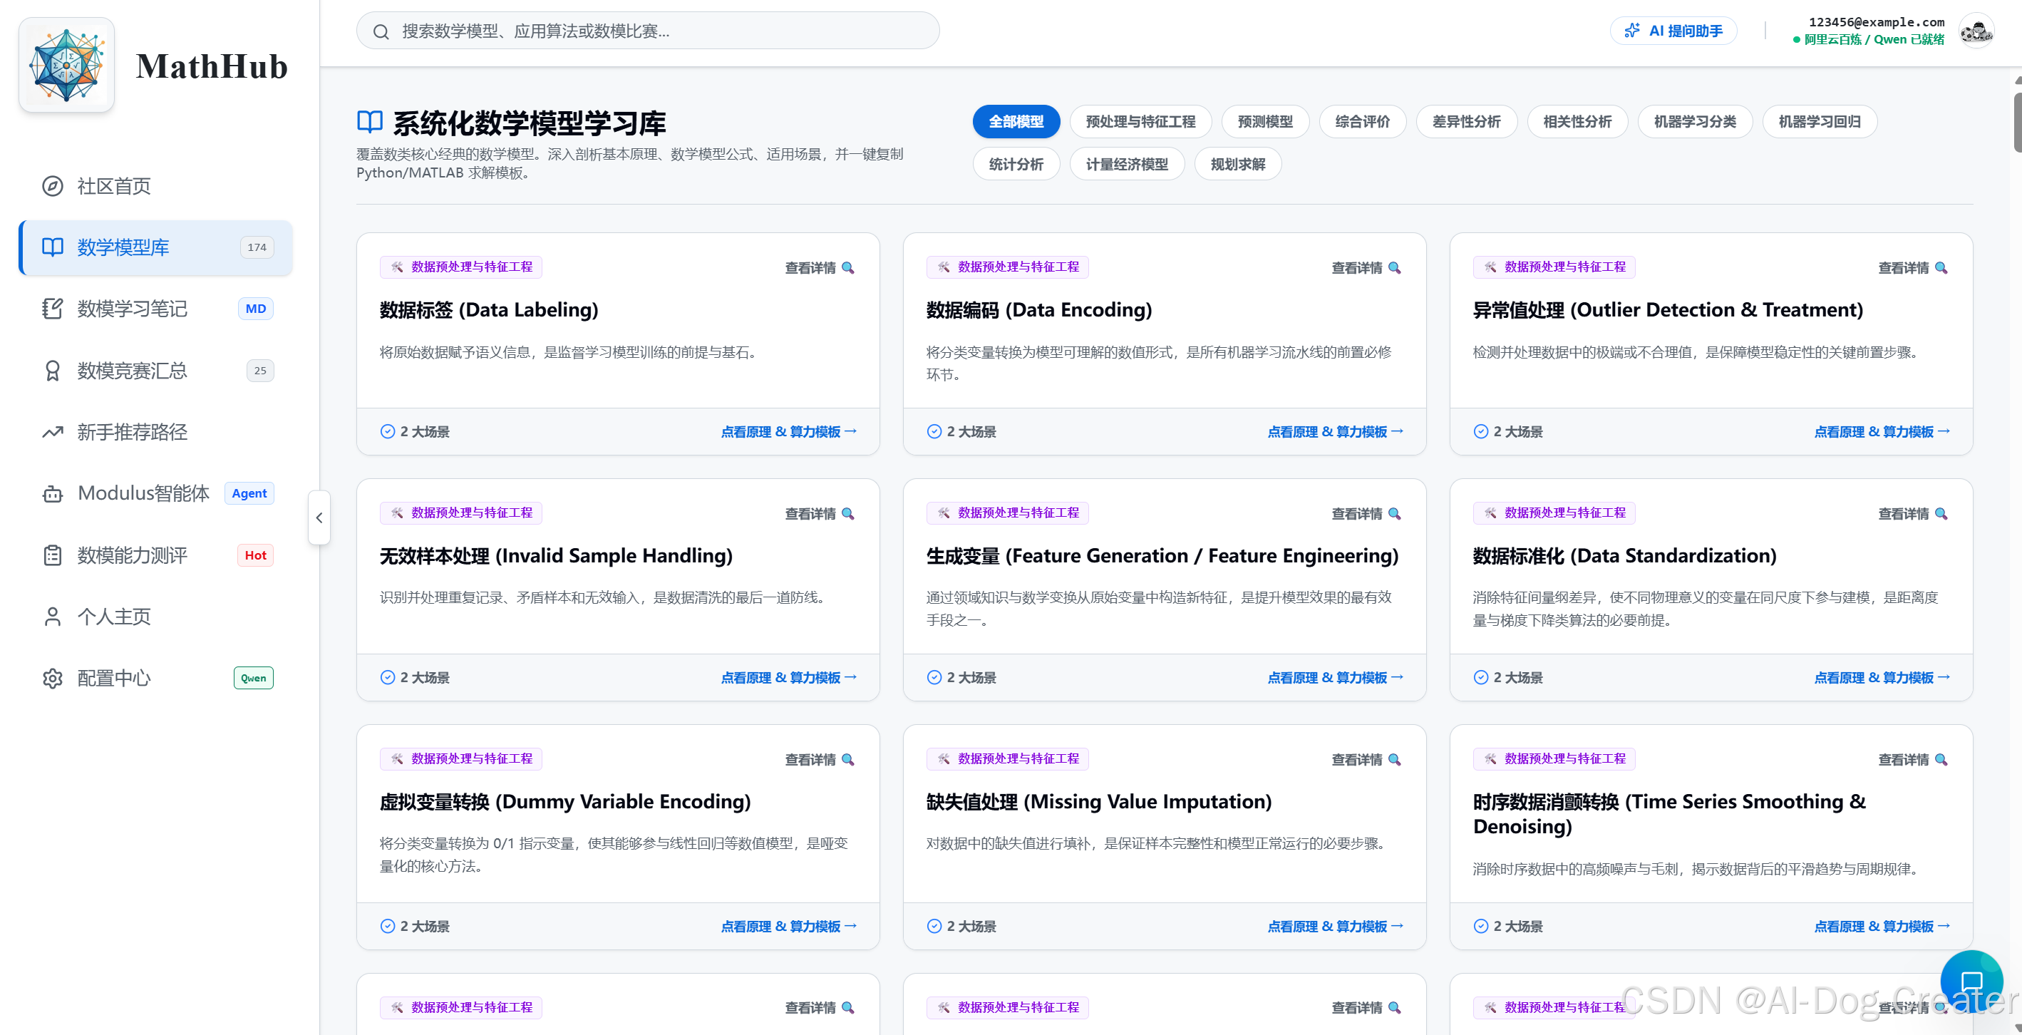This screenshot has height=1035, width=2022.
Task: Click the 174 count badge on 数学模型库
Action: pos(257,247)
